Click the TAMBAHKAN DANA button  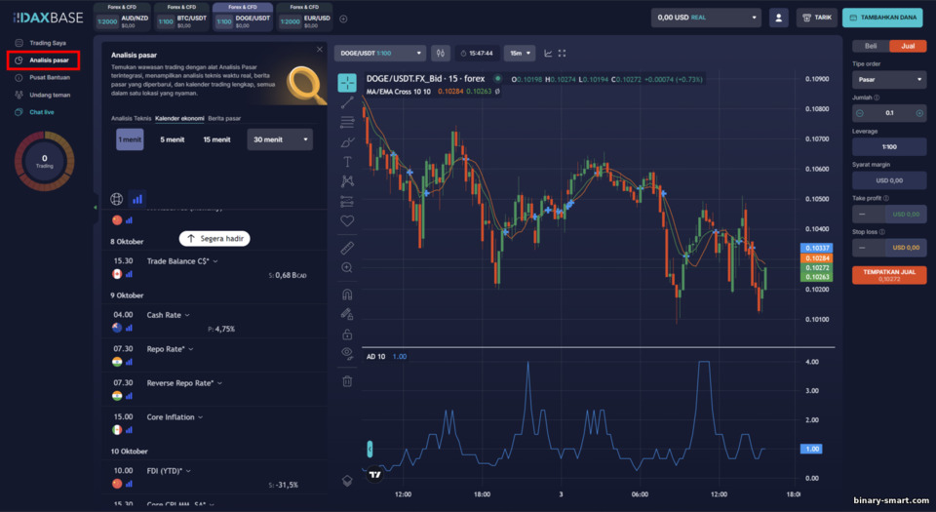[x=882, y=18]
